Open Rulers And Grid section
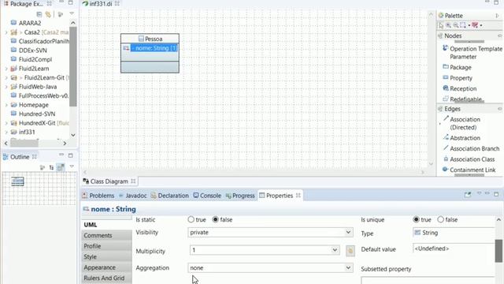Screen dimensions: 504x284 point(106,278)
